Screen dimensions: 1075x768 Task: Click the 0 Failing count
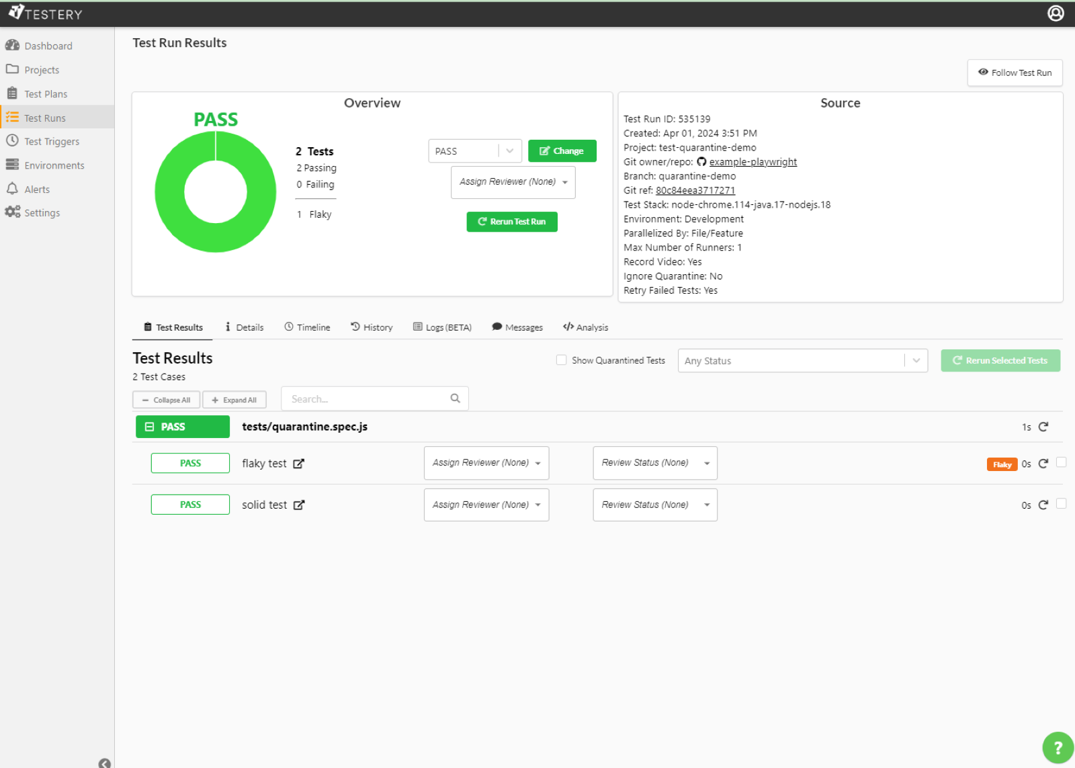[x=315, y=184]
